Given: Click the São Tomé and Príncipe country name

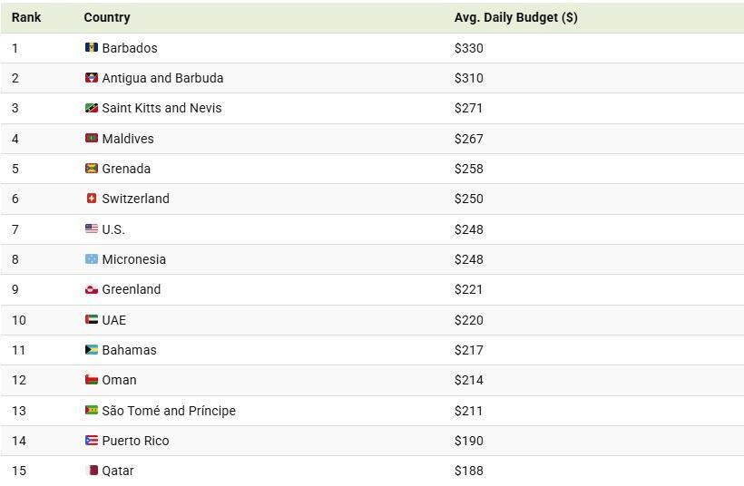Looking at the screenshot, I should click(169, 411).
